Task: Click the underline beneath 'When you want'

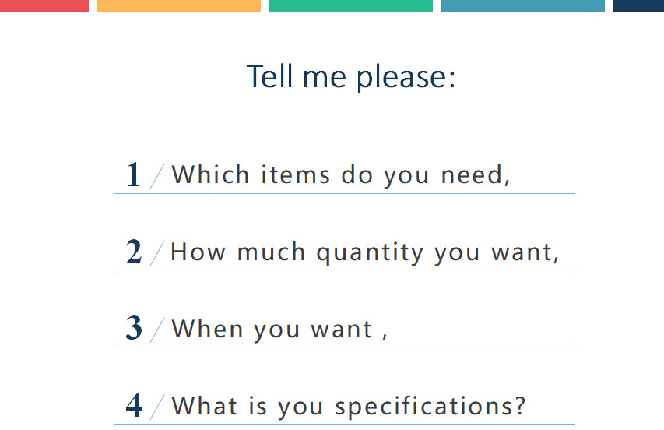Action: (344, 347)
